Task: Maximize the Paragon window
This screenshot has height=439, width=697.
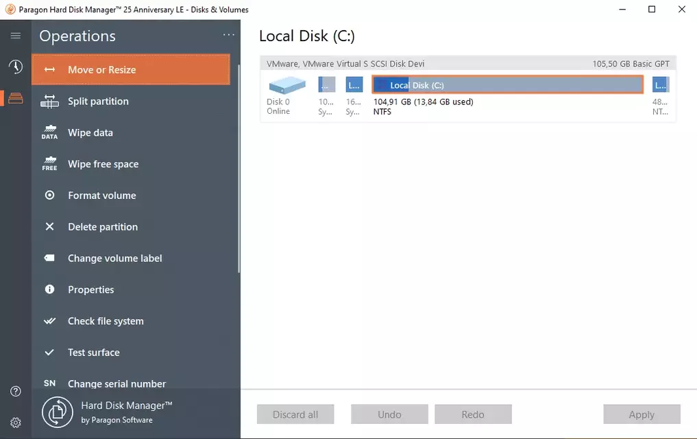Action: (652, 10)
